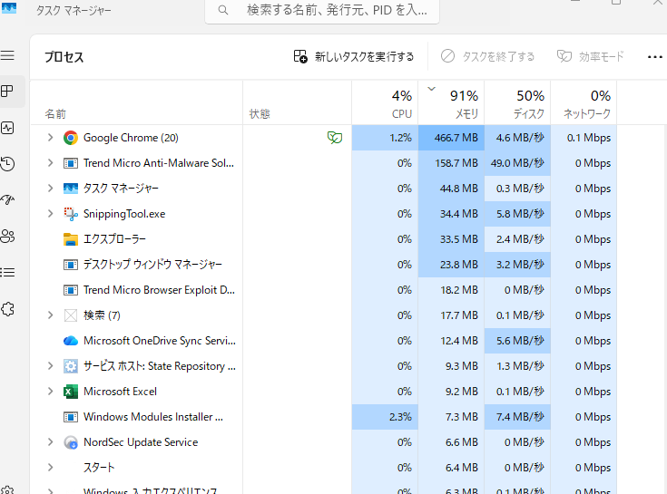This screenshot has width=667, height=494.
Task: Click タスクを終了する button
Action: point(487,56)
